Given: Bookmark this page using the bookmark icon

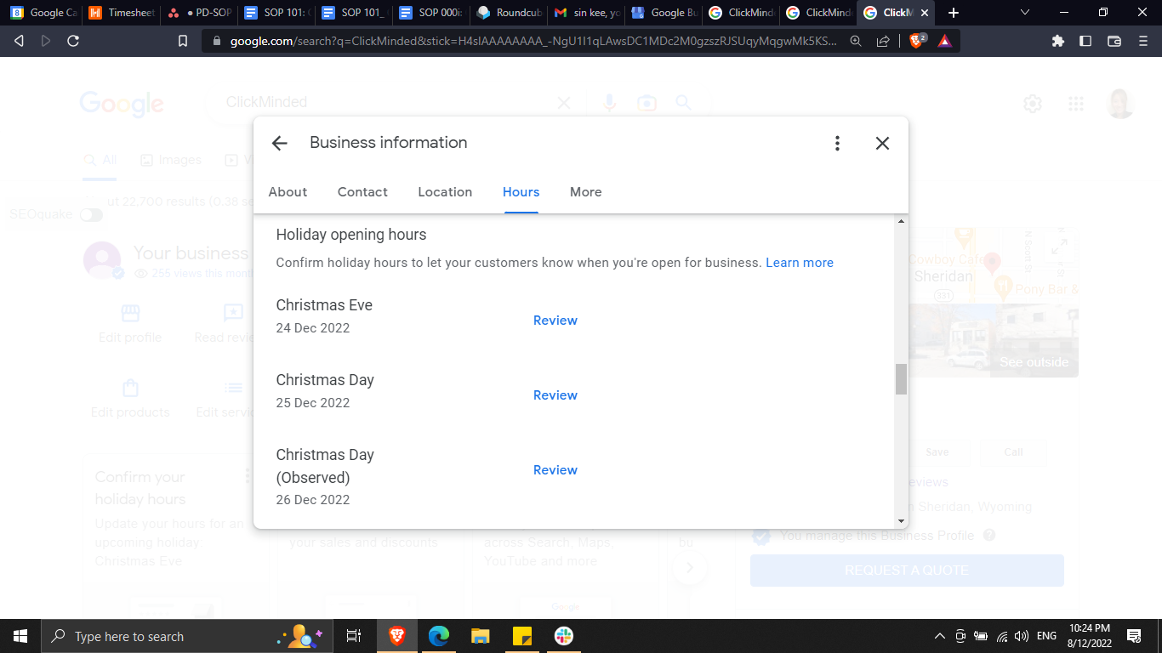Looking at the screenshot, I should (183, 41).
